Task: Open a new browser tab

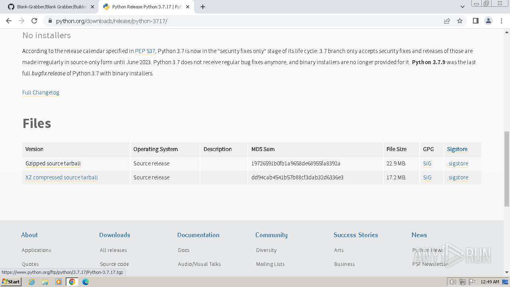Action: 203,7
